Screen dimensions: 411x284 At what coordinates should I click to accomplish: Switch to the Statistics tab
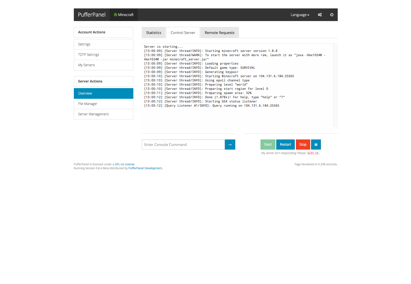coord(154,33)
